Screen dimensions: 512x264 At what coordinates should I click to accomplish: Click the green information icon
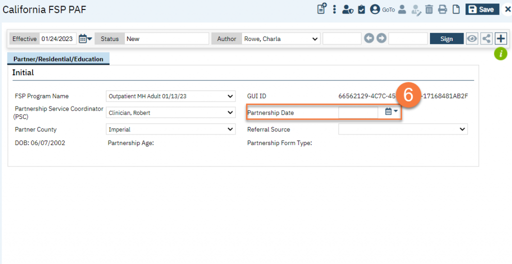click(500, 53)
